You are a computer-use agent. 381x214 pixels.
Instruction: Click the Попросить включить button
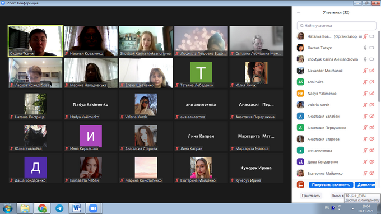331,185
